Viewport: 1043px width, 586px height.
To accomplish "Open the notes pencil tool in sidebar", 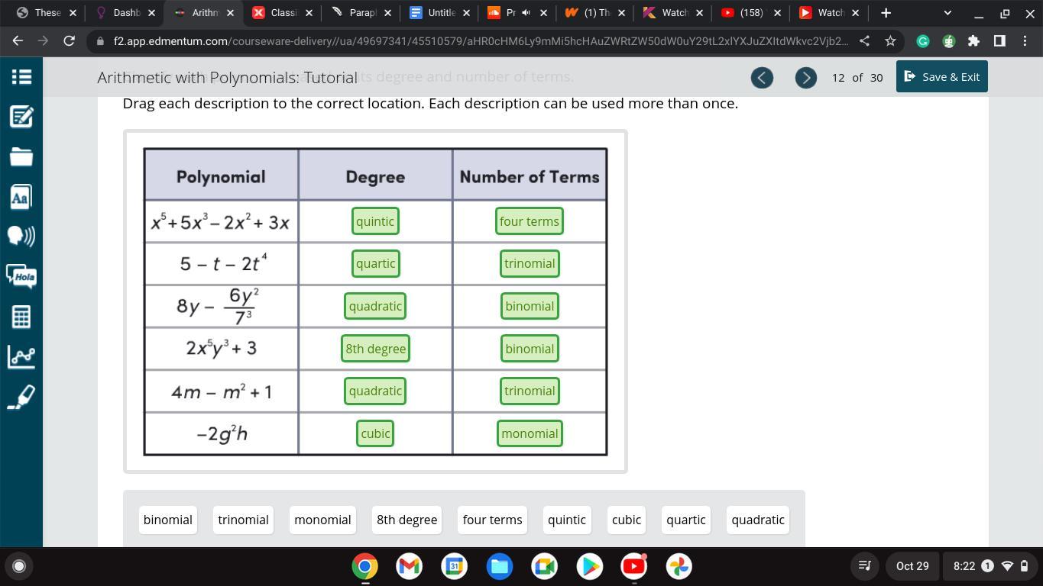I will pos(21,117).
